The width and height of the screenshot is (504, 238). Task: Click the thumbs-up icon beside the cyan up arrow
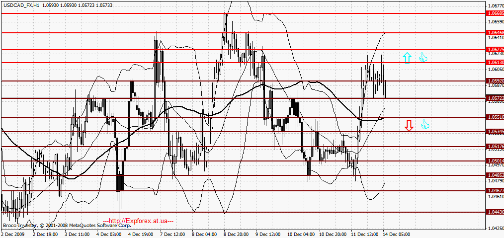423,58
